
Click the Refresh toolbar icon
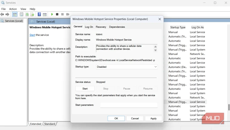click(27, 14)
